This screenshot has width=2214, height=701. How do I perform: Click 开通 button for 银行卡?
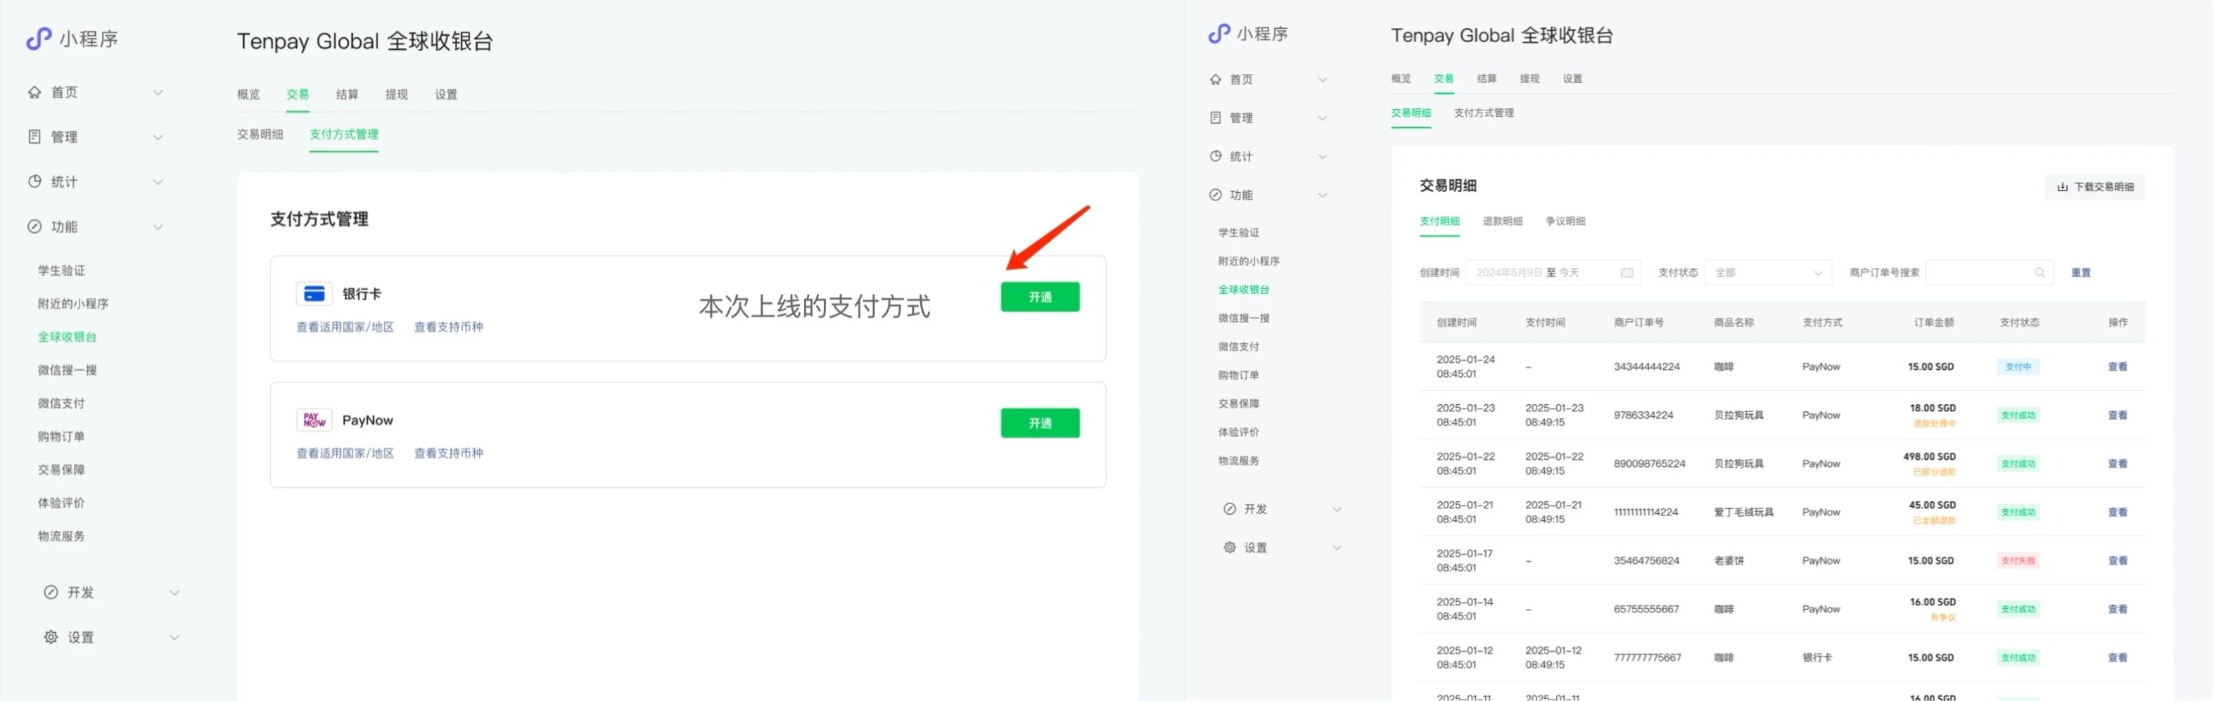(1040, 297)
